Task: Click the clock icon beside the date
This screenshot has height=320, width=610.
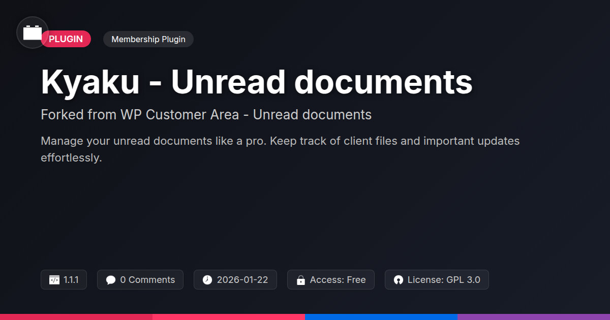Action: coord(207,280)
